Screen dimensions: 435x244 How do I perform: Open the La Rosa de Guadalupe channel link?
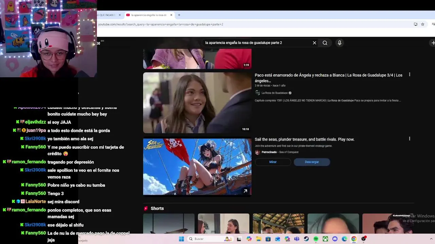tap(275, 93)
